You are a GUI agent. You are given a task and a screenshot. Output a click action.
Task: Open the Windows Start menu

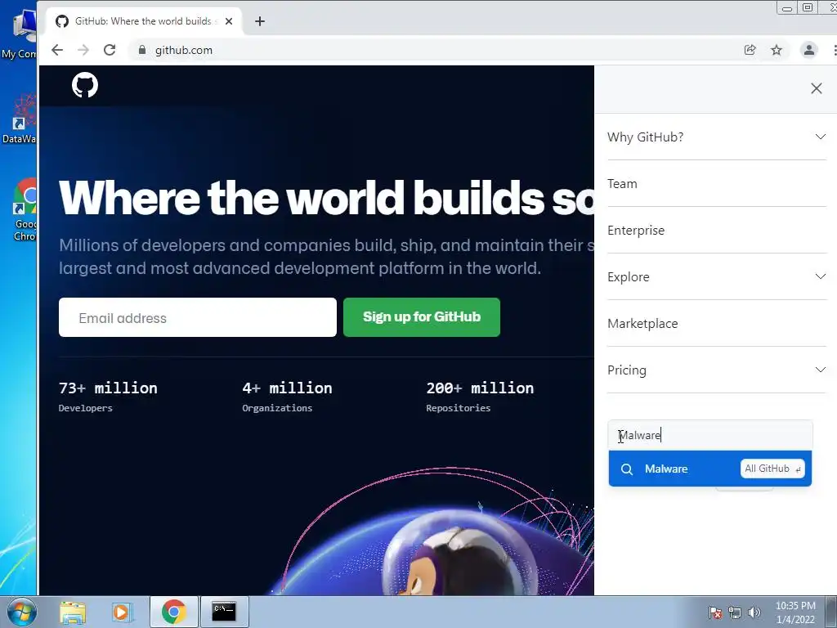point(21,612)
